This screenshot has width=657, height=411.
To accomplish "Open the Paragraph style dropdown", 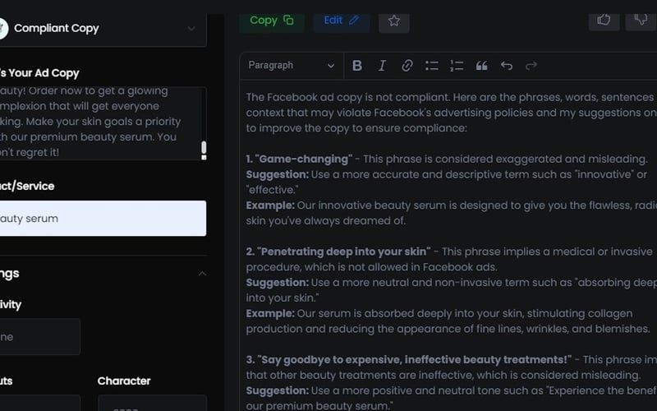I will [x=292, y=66].
